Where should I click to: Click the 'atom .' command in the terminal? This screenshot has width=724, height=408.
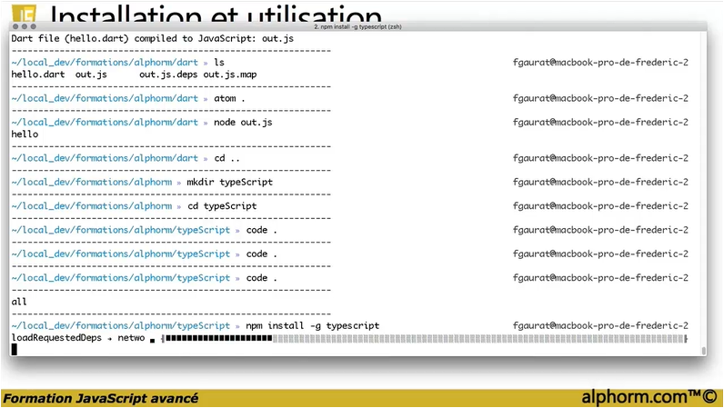coord(229,98)
